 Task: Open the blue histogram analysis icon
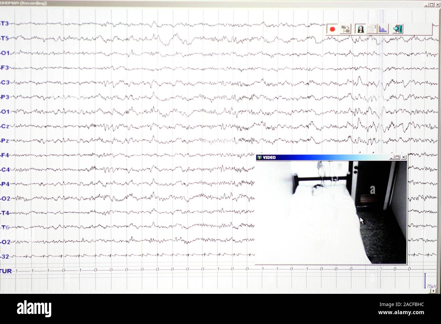click(383, 29)
